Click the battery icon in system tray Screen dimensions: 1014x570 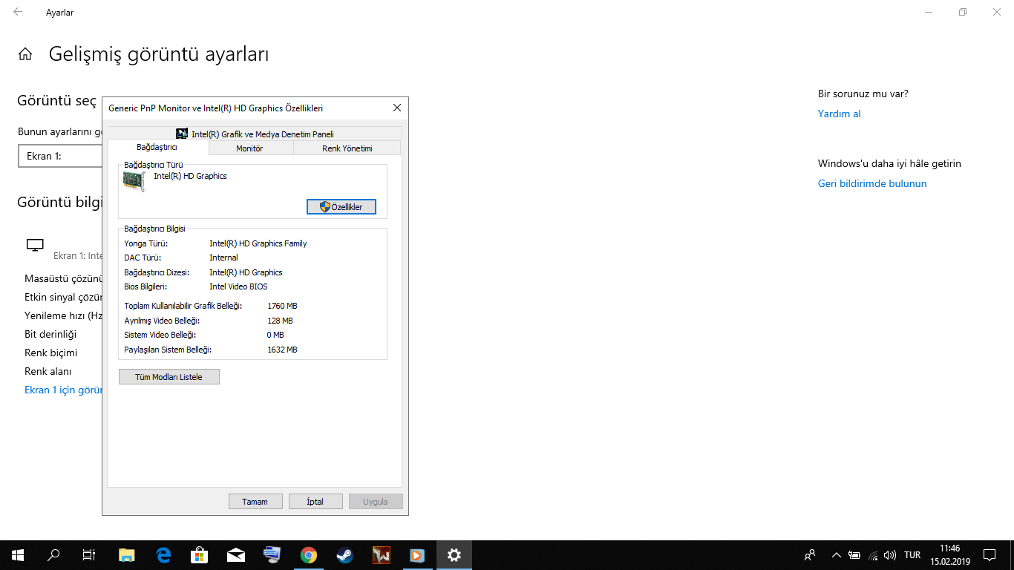pos(854,554)
